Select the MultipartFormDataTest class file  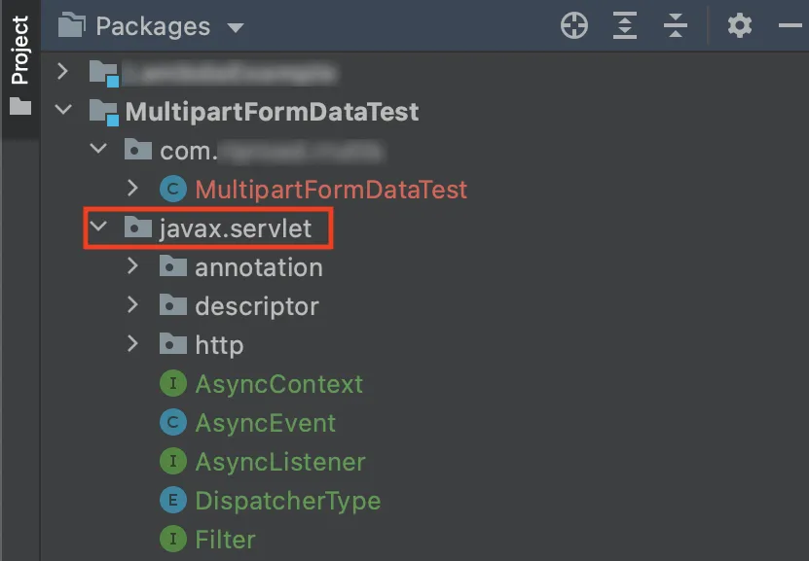pyautogui.click(x=331, y=189)
